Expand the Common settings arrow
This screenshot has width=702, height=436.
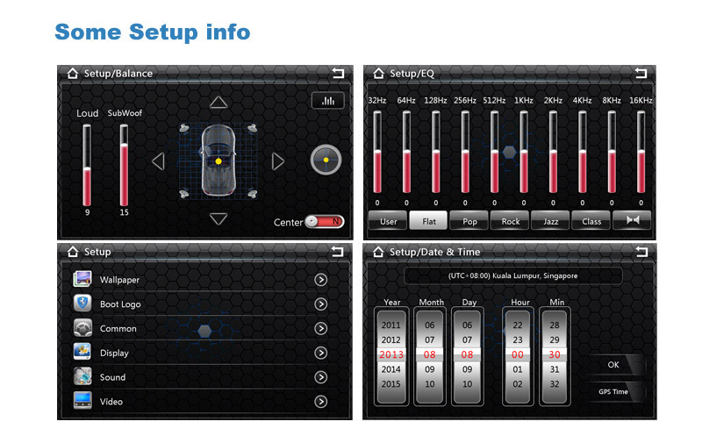click(x=321, y=329)
